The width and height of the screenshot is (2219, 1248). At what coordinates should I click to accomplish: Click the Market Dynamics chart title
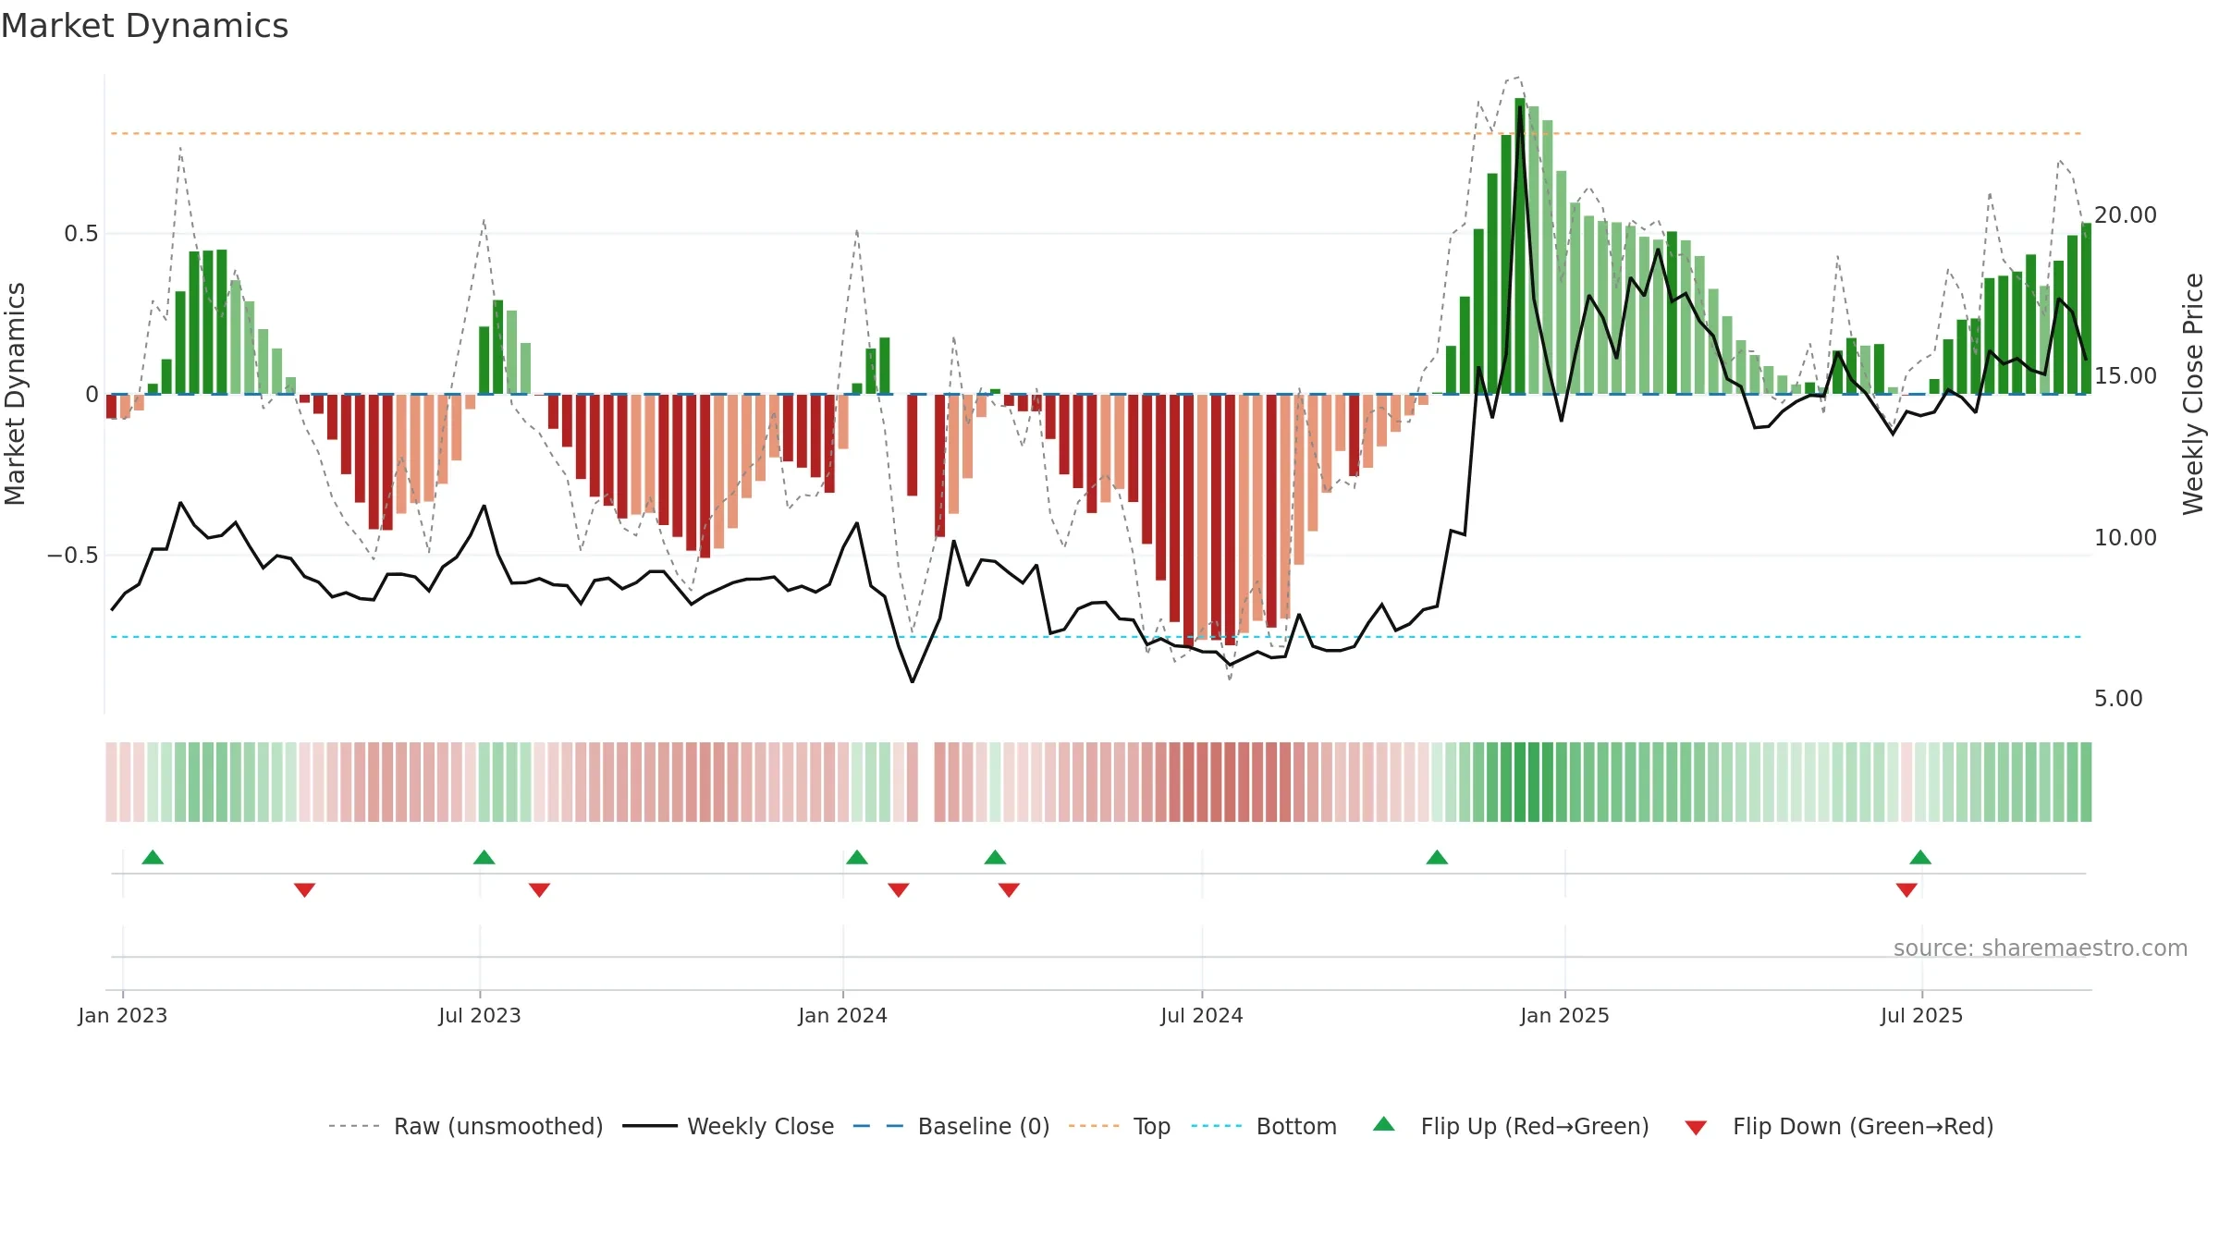[144, 26]
